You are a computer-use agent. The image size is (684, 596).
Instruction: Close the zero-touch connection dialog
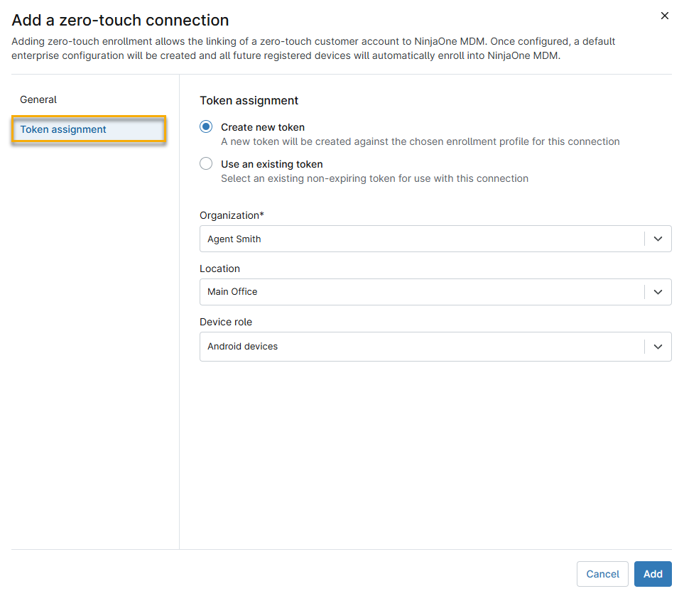(664, 16)
